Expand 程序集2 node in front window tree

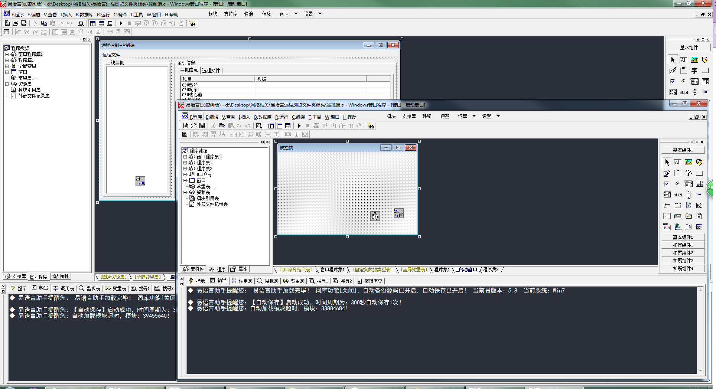point(185,169)
